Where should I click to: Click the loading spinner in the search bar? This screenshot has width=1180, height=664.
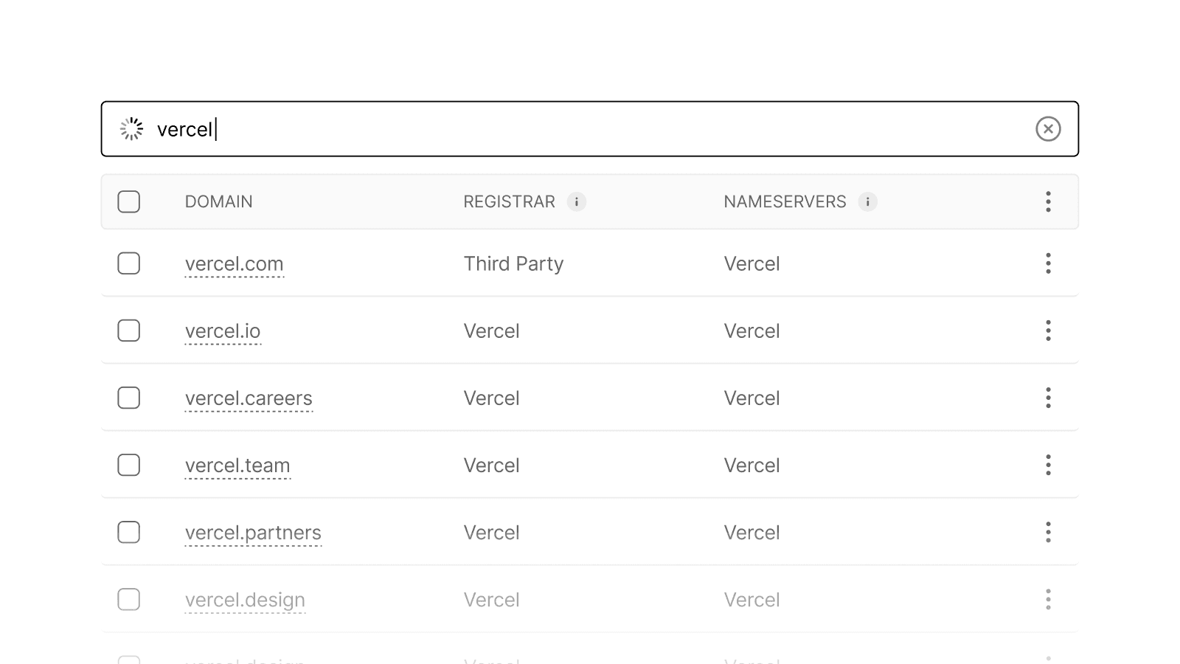tap(131, 128)
